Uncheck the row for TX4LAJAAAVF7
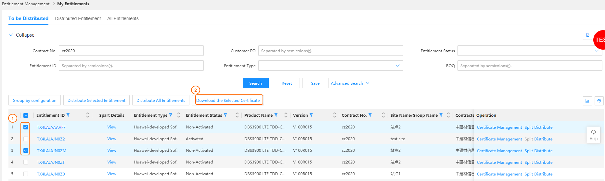The width and height of the screenshot is (605, 181). (26, 127)
